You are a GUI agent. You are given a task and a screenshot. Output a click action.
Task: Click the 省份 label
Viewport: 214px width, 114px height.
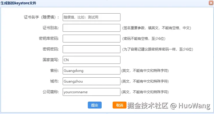54,70
